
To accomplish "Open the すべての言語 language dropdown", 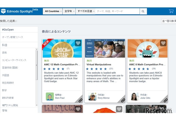I will tap(86, 11).
